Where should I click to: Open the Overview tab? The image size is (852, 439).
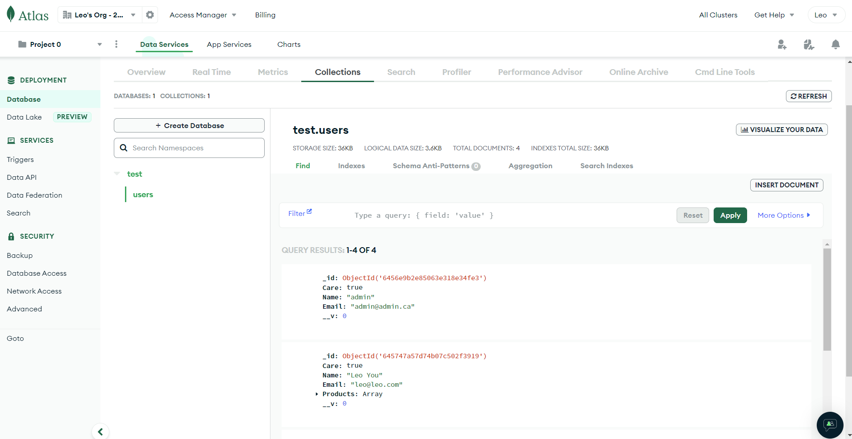tap(146, 72)
